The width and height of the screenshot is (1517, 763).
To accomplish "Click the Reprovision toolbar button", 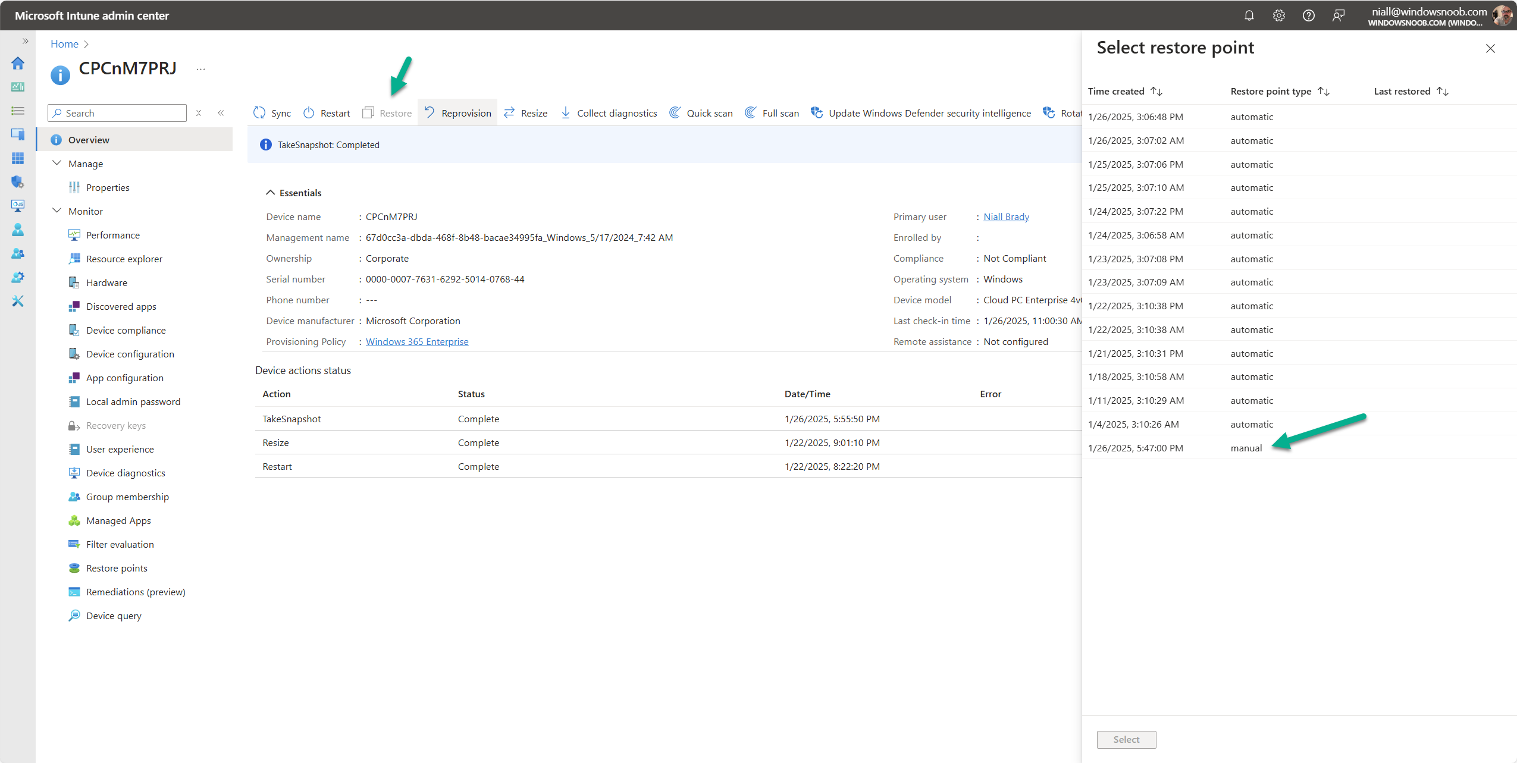I will 457,113.
